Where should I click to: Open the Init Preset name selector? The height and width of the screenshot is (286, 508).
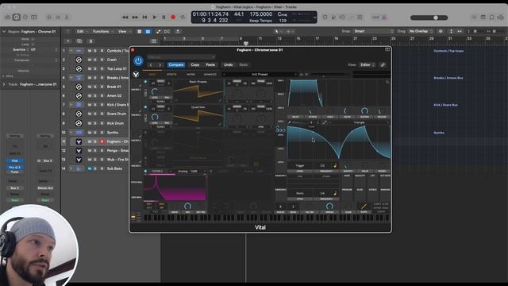(x=260, y=74)
